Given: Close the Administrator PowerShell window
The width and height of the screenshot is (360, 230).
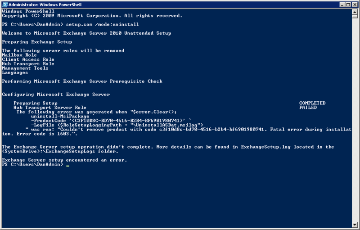Looking at the screenshot, I should click(354, 5).
